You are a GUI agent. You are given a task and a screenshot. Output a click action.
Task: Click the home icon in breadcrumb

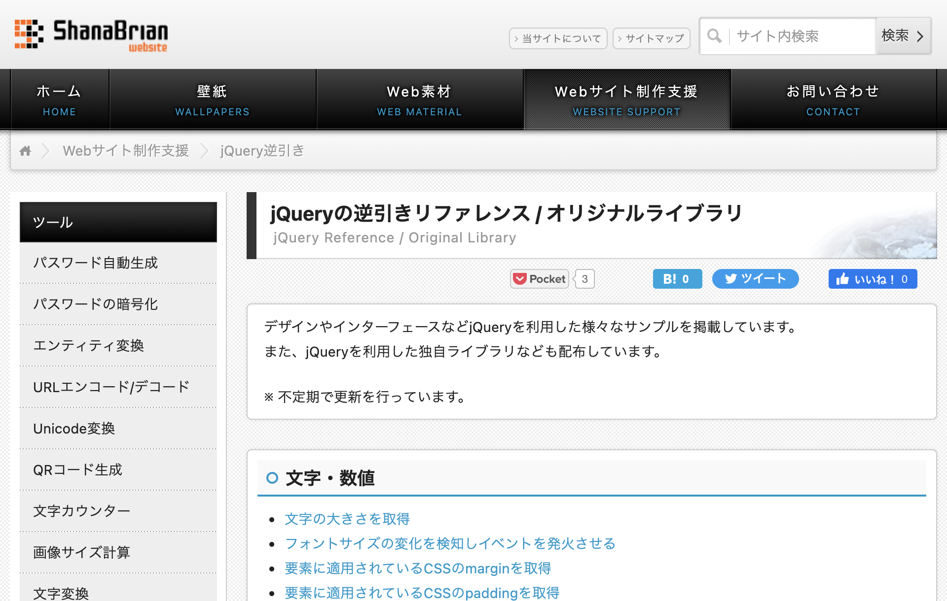(x=25, y=151)
